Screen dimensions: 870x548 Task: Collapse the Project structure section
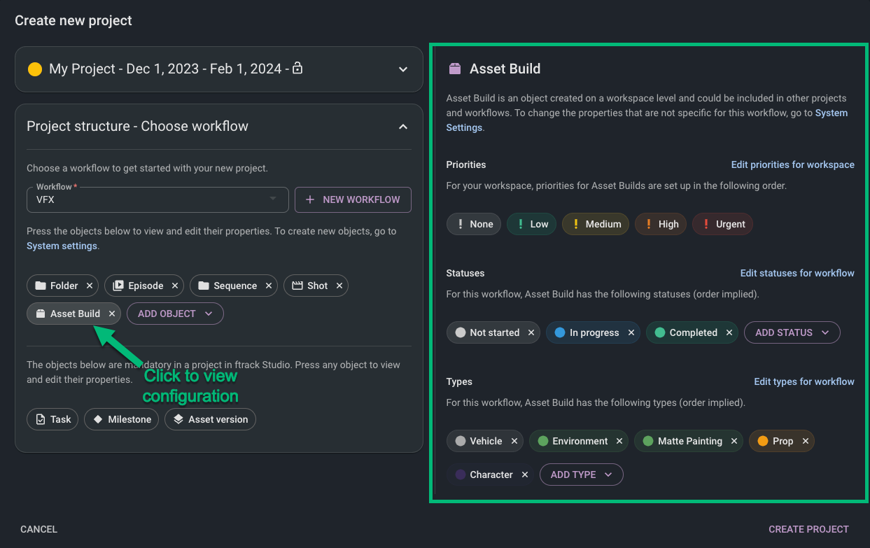403,127
